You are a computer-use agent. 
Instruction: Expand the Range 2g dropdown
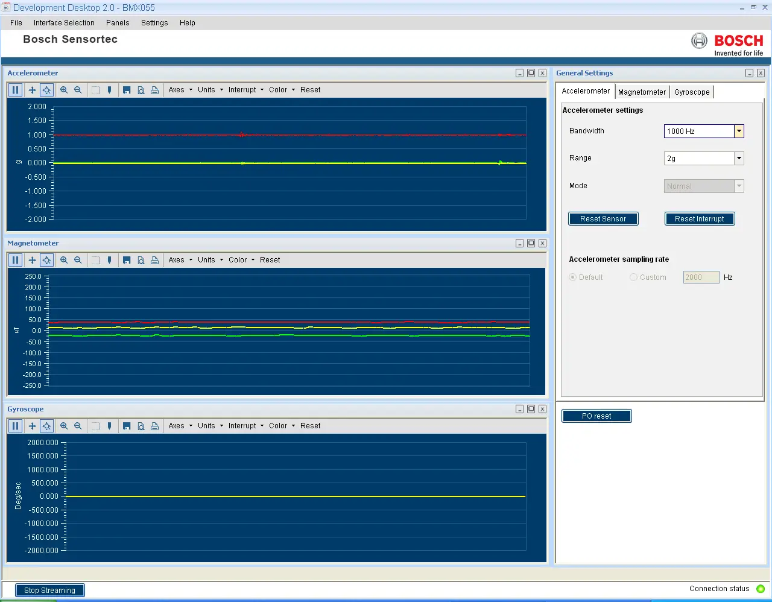(x=739, y=158)
